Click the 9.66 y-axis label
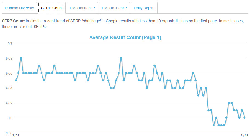 9,73
